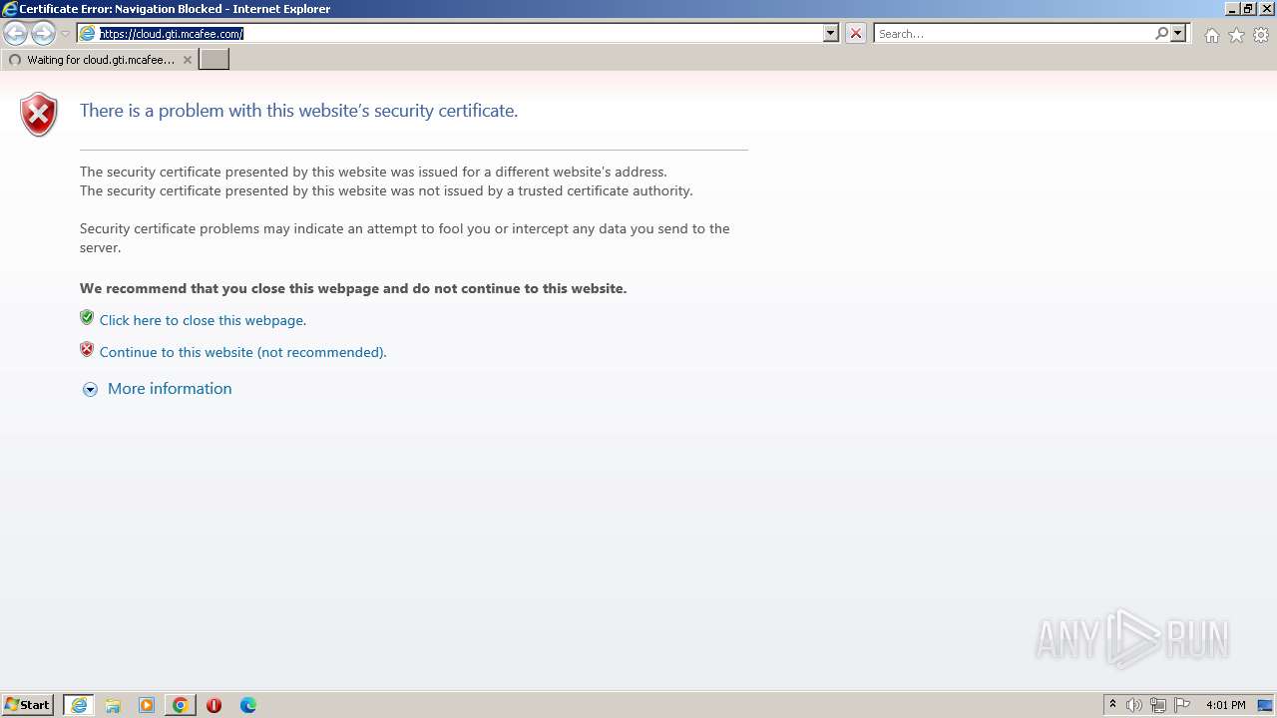Run search with magnifier icon

pos(1161,34)
